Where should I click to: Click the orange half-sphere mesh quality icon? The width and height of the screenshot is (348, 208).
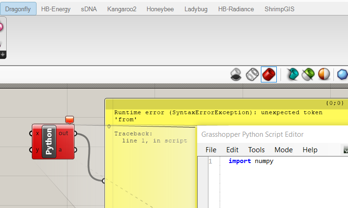point(324,74)
